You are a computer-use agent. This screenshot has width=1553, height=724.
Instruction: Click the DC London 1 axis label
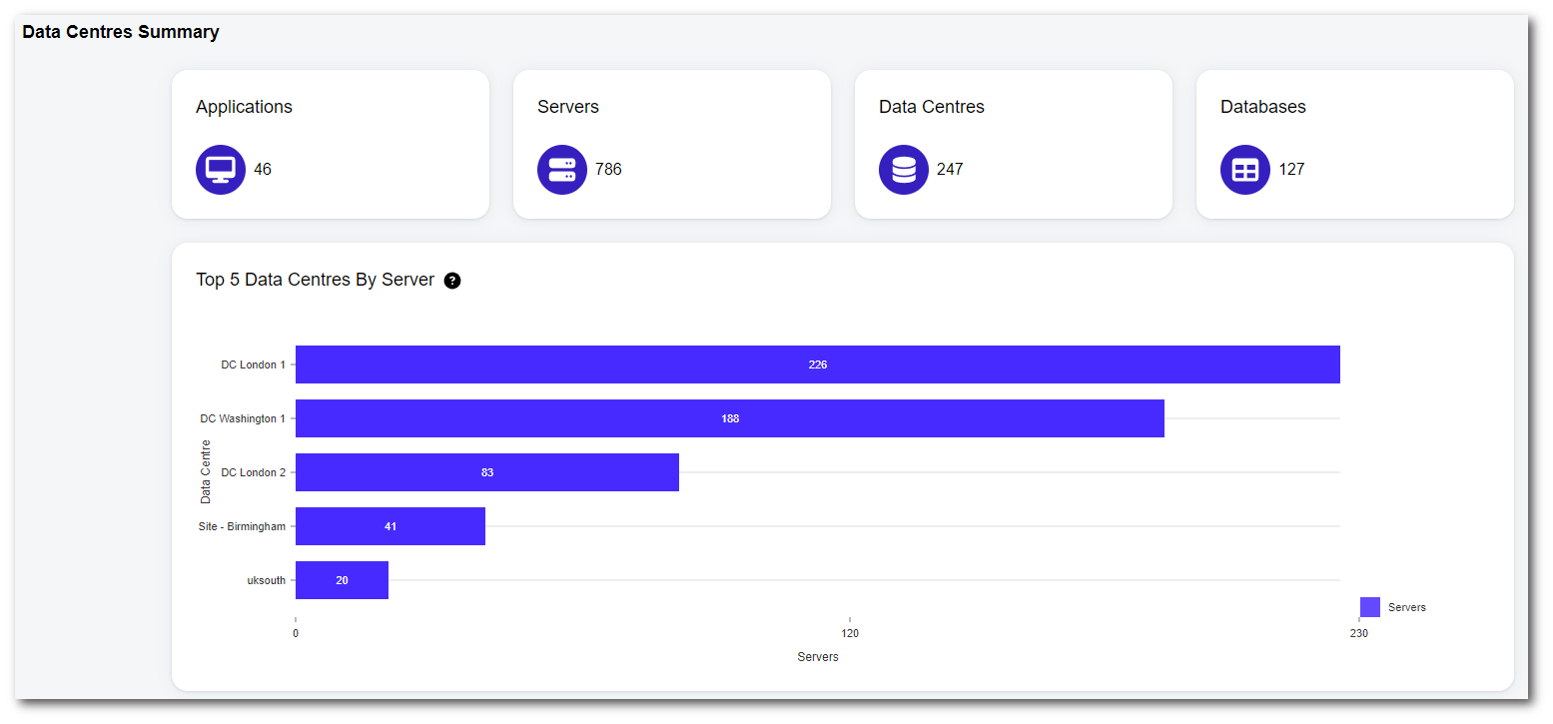coord(253,364)
